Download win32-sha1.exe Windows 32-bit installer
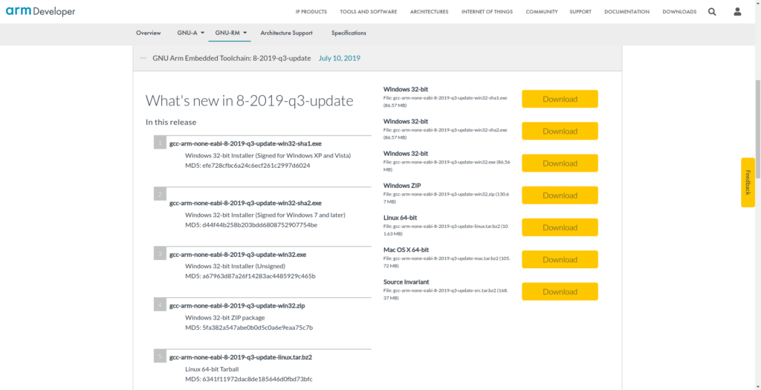The width and height of the screenshot is (761, 390). click(x=560, y=99)
